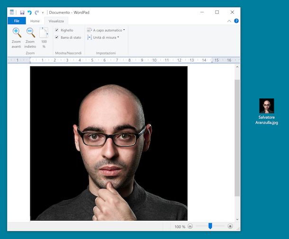Expand the Customize Quick Access Toolbar arrow
289x239 pixels.
(43, 13)
